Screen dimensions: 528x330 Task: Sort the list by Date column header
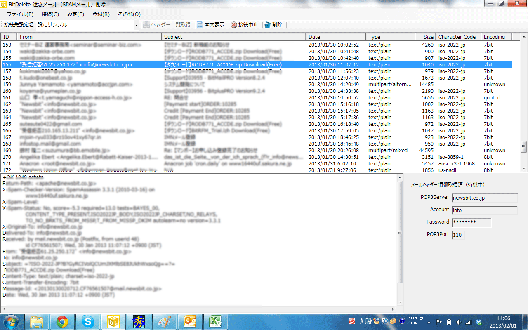click(x=336, y=37)
